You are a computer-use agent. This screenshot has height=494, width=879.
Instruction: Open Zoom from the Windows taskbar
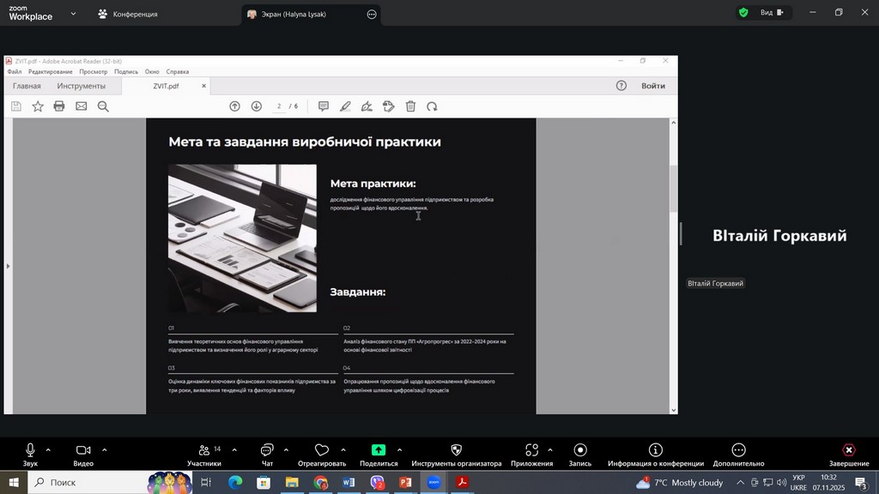pyautogui.click(x=433, y=483)
